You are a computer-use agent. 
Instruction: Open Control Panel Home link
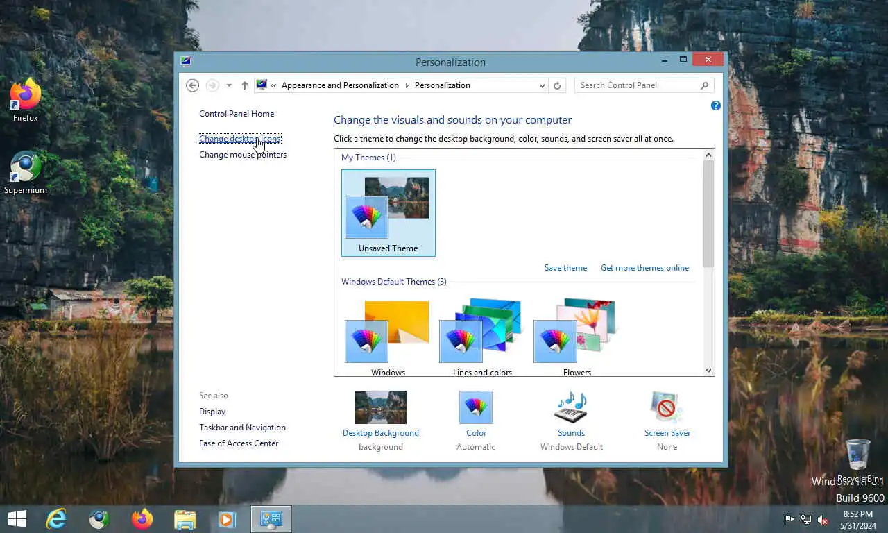tap(237, 114)
